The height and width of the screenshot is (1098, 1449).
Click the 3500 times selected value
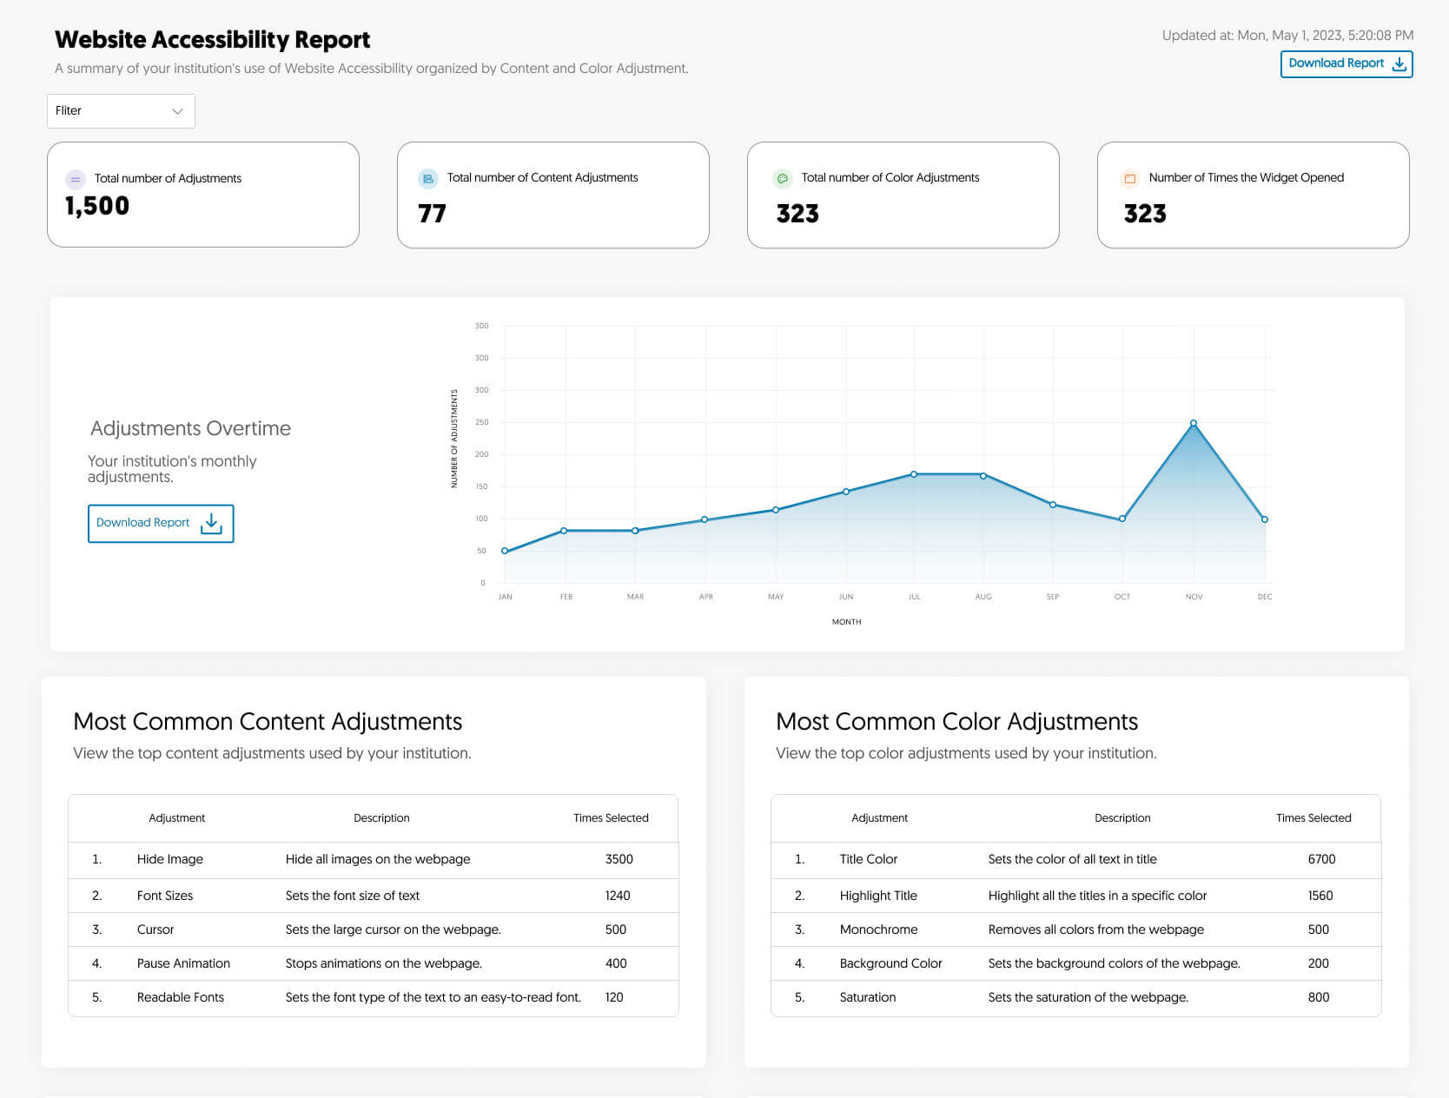(619, 859)
